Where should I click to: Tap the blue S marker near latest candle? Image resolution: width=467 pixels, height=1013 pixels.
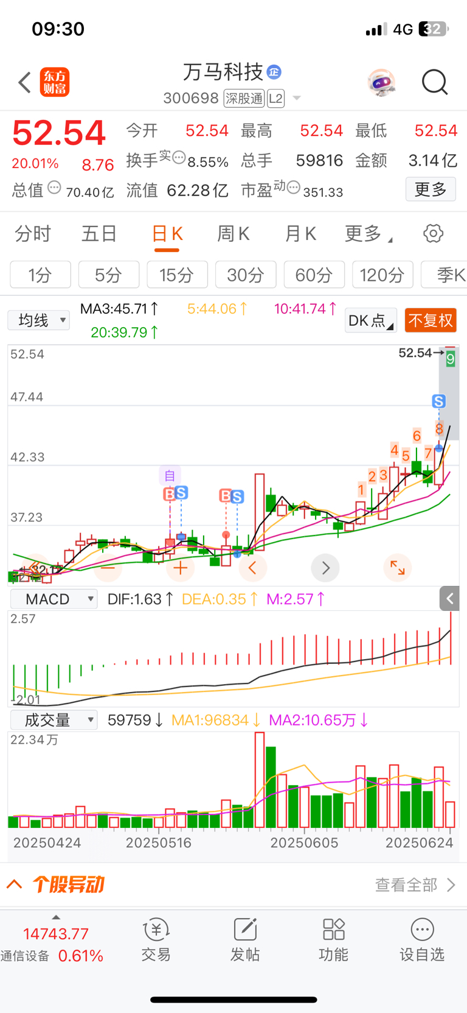click(x=439, y=401)
